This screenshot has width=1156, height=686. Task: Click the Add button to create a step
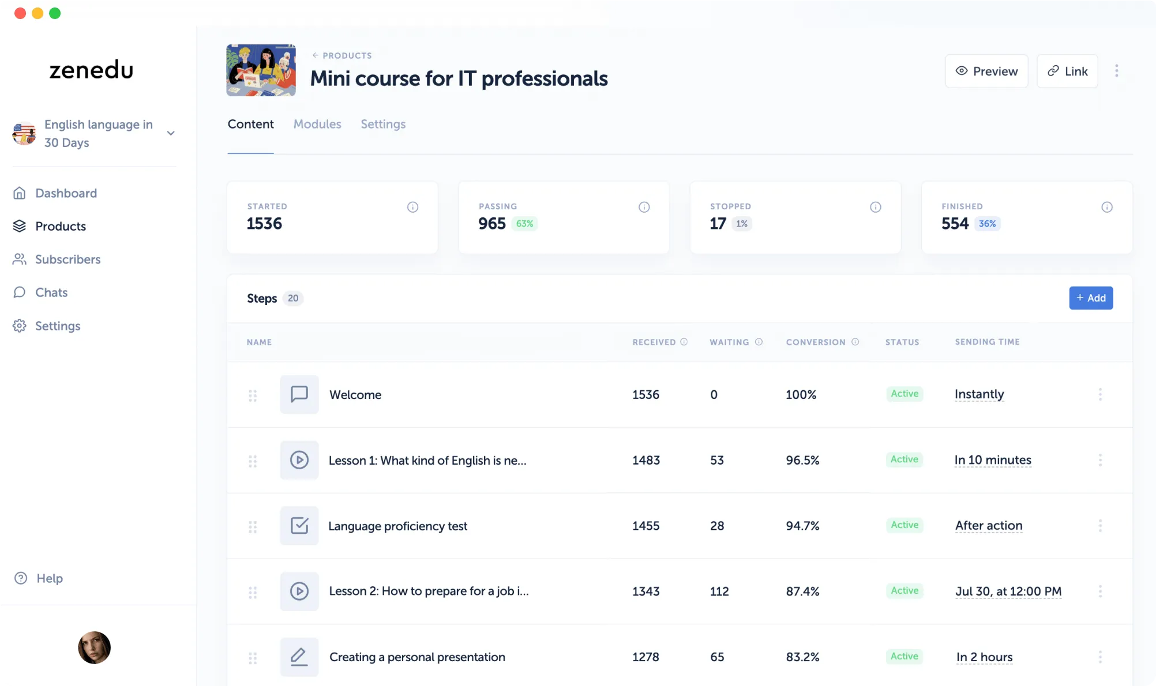click(1090, 298)
